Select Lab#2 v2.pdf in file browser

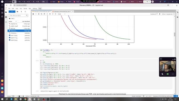(19, 26)
